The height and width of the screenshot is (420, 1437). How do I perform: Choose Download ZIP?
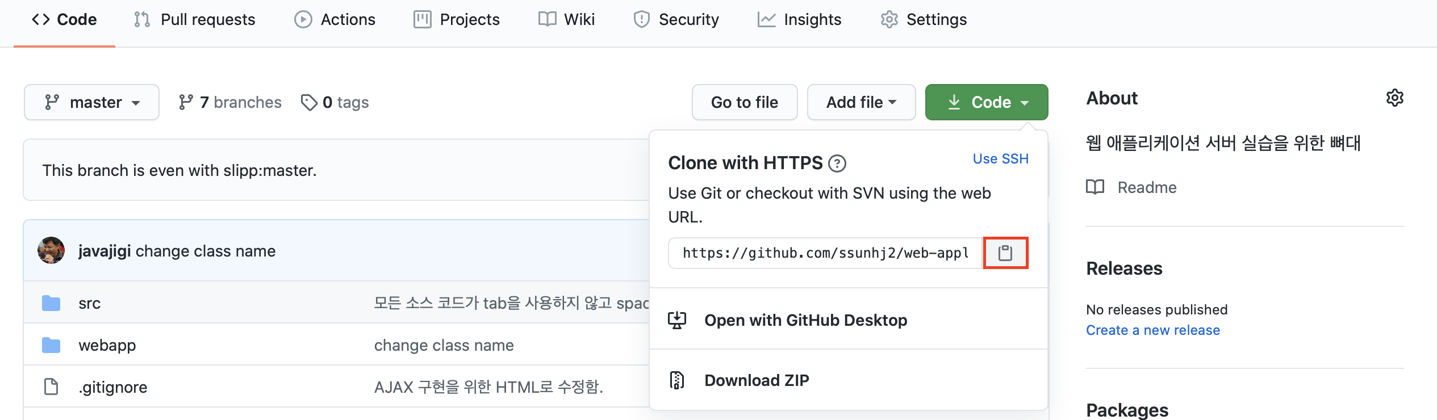click(x=849, y=380)
